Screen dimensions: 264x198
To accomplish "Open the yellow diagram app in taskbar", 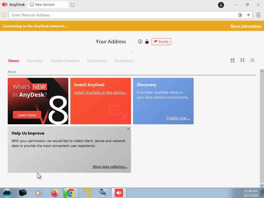I will click(87, 193).
